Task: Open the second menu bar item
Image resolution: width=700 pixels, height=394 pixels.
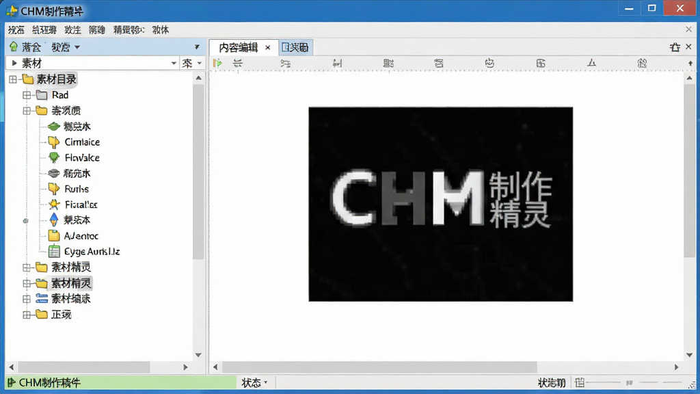Action: coord(44,30)
